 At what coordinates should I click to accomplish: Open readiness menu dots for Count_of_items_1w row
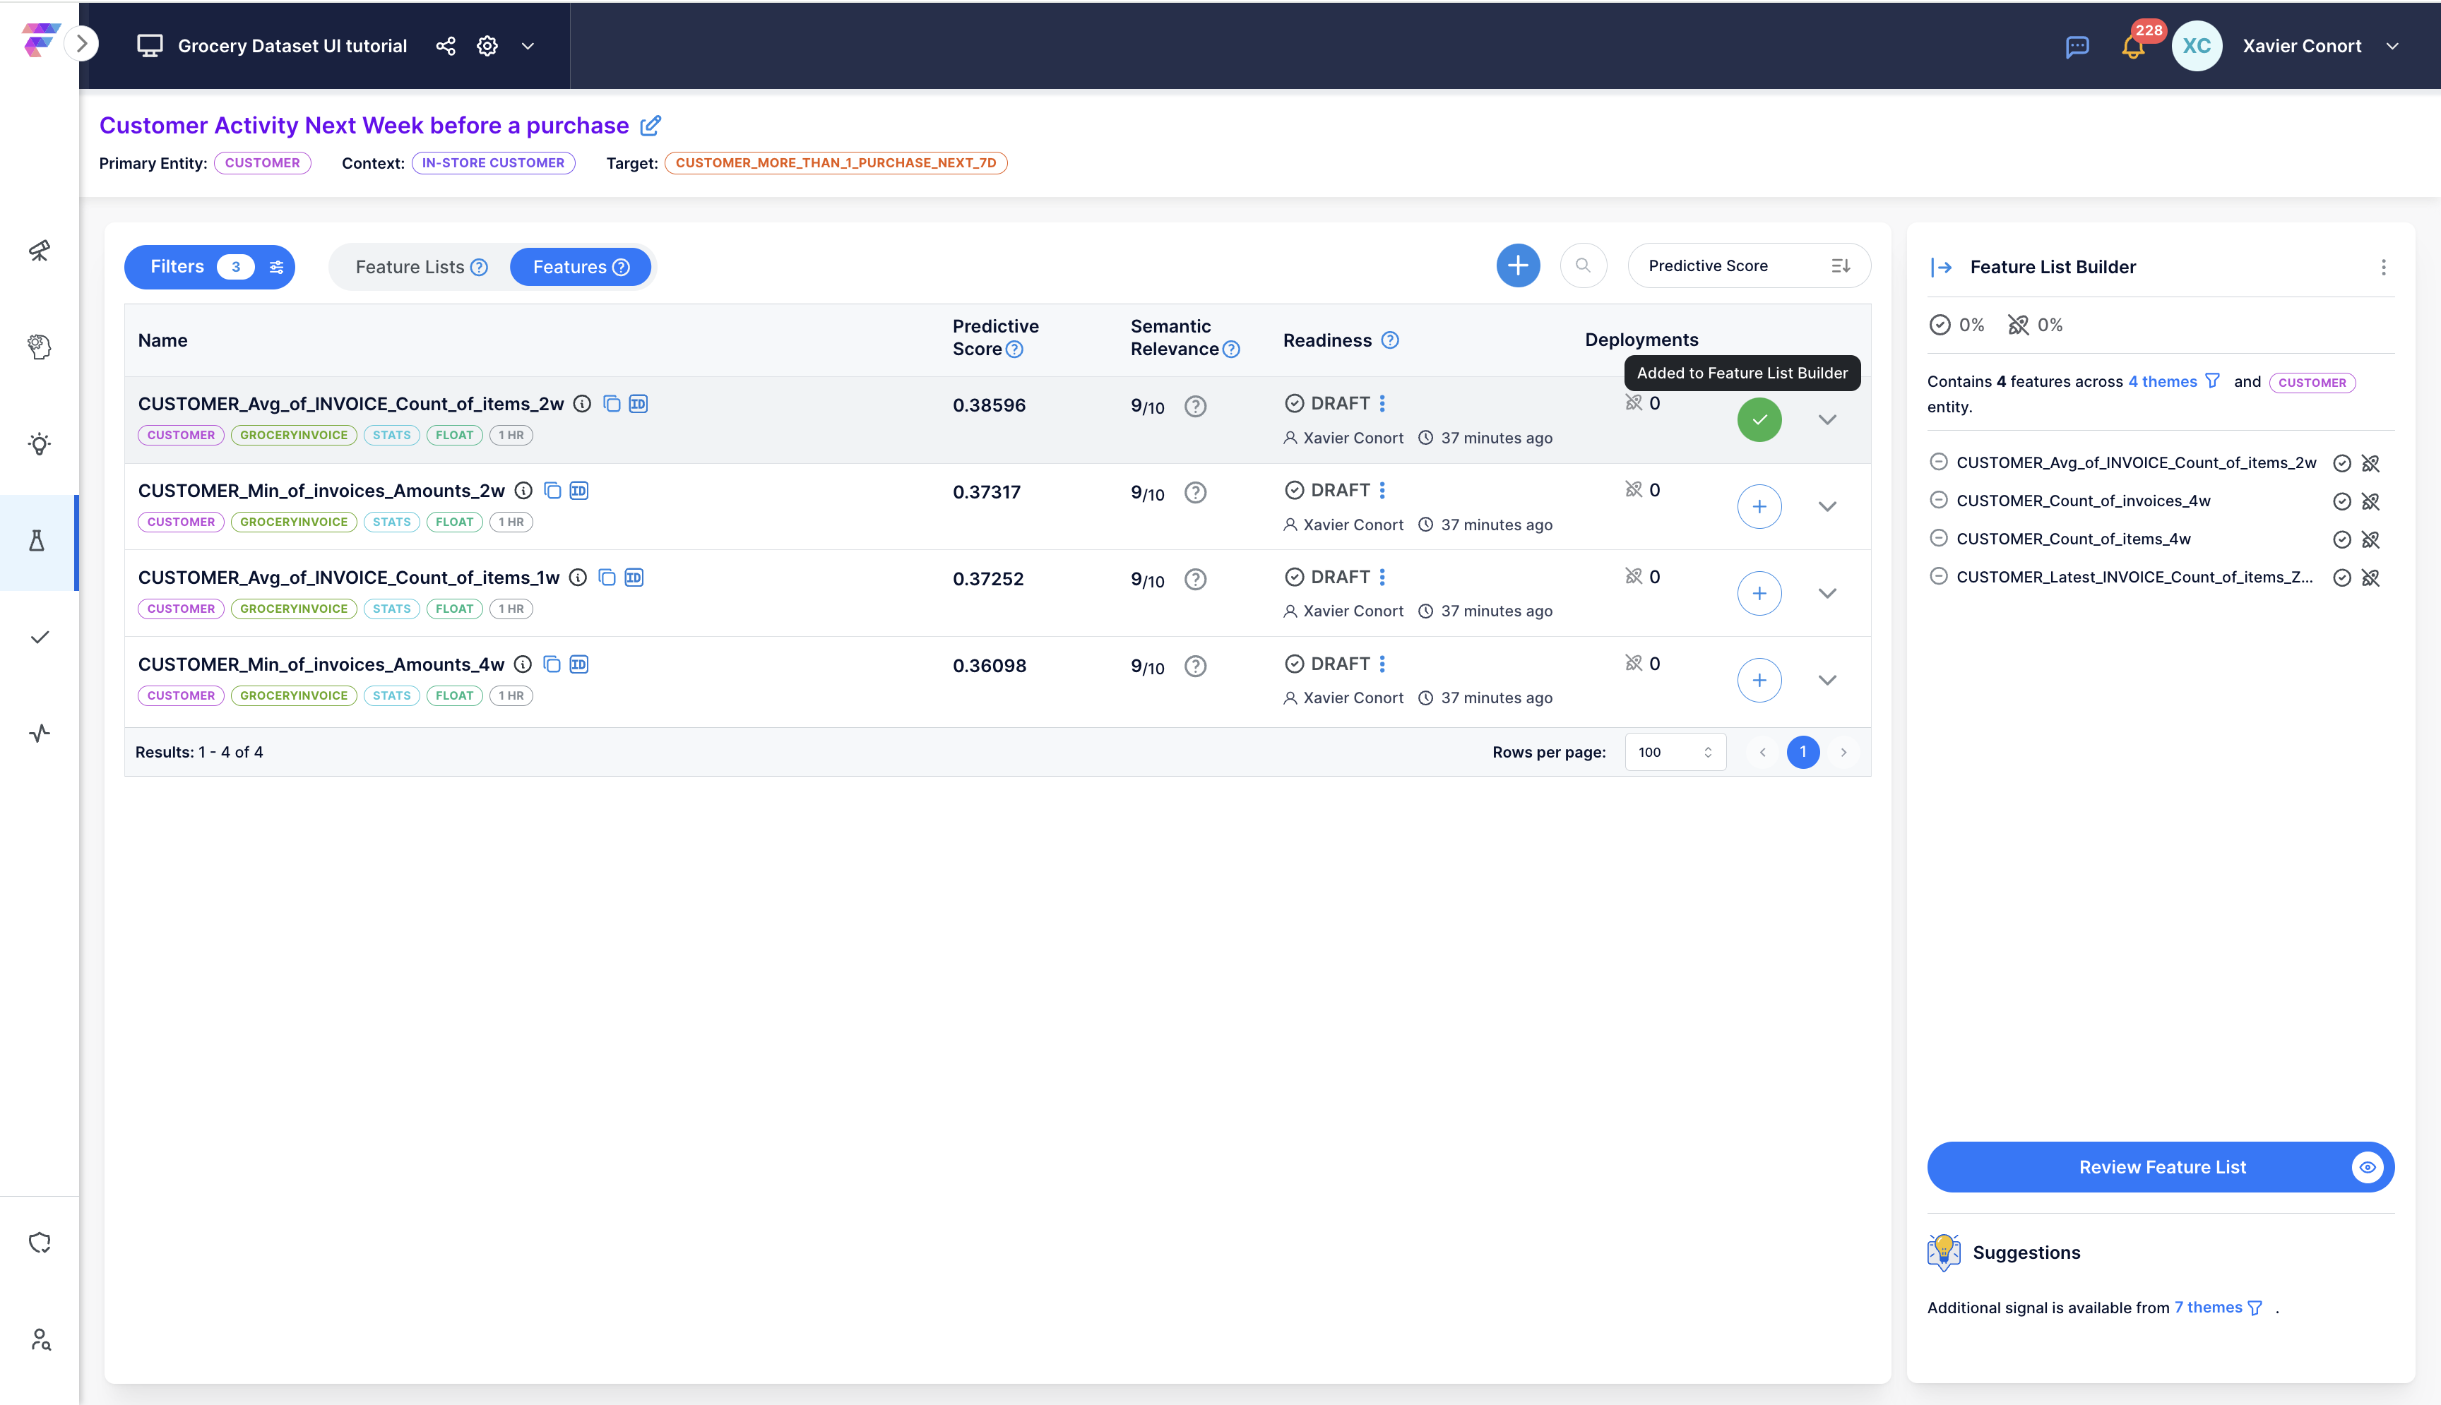point(1382,577)
